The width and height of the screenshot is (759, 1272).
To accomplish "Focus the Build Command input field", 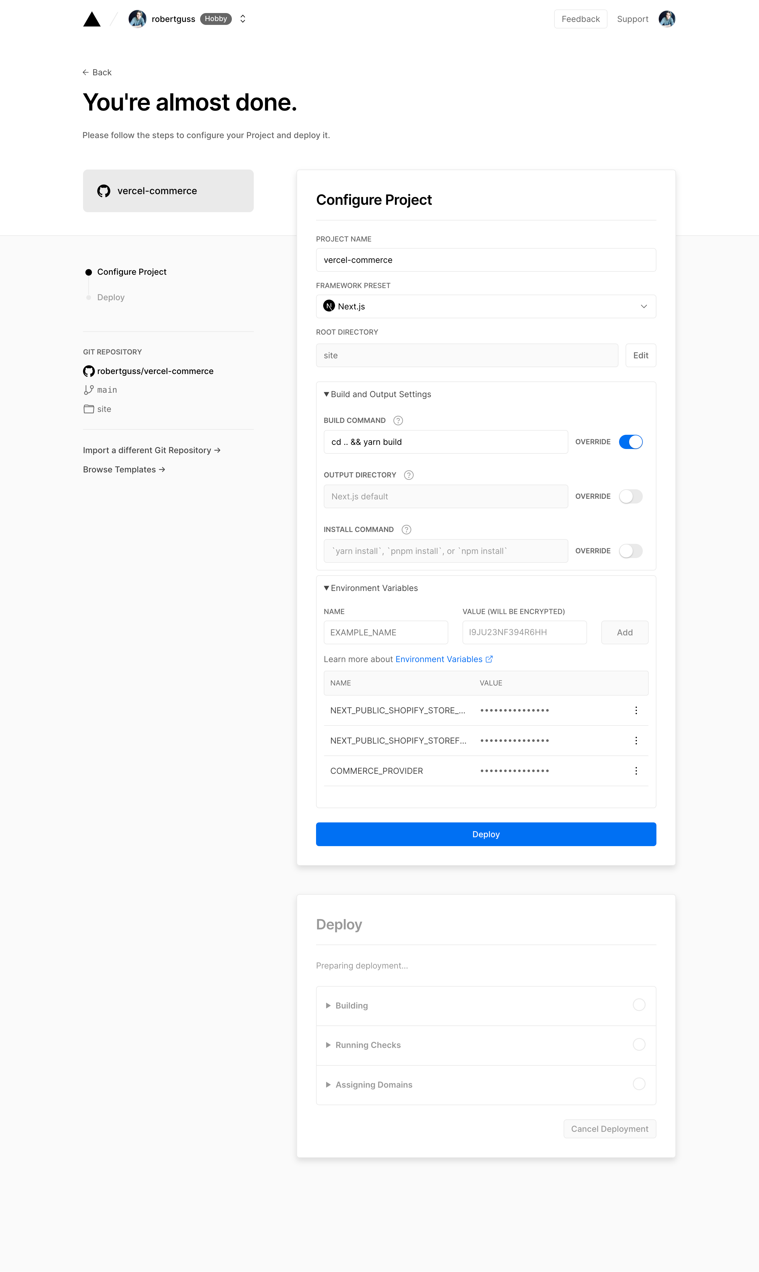I will pos(446,442).
